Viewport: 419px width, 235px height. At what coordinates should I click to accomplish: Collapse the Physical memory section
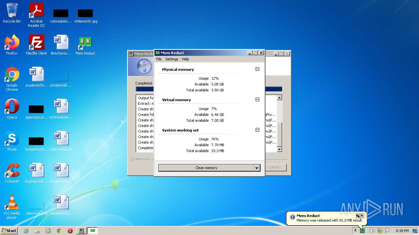pos(257,69)
